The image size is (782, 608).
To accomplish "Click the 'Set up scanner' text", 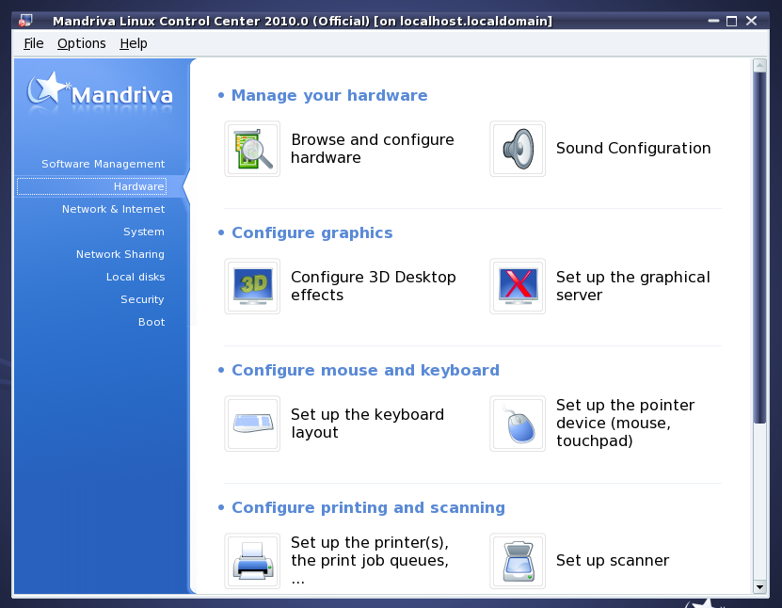I will (x=613, y=560).
